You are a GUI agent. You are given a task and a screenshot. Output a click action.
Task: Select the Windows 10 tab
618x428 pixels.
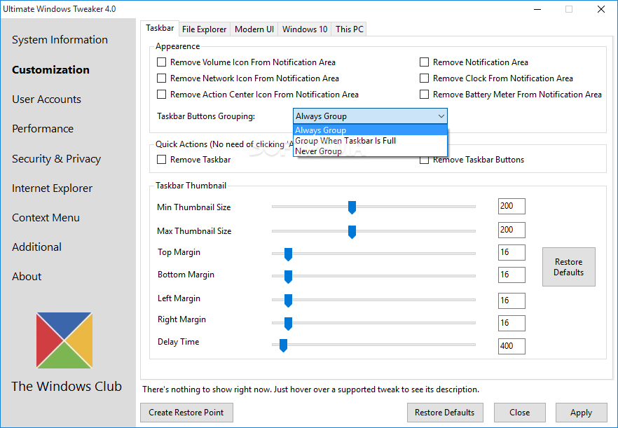click(x=305, y=29)
